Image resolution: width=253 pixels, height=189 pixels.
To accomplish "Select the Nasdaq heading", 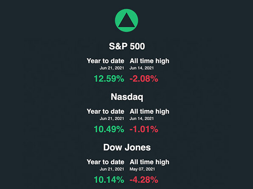I will 127,97.
